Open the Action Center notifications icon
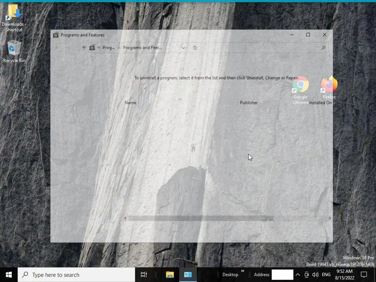376x282 pixels. [364, 275]
